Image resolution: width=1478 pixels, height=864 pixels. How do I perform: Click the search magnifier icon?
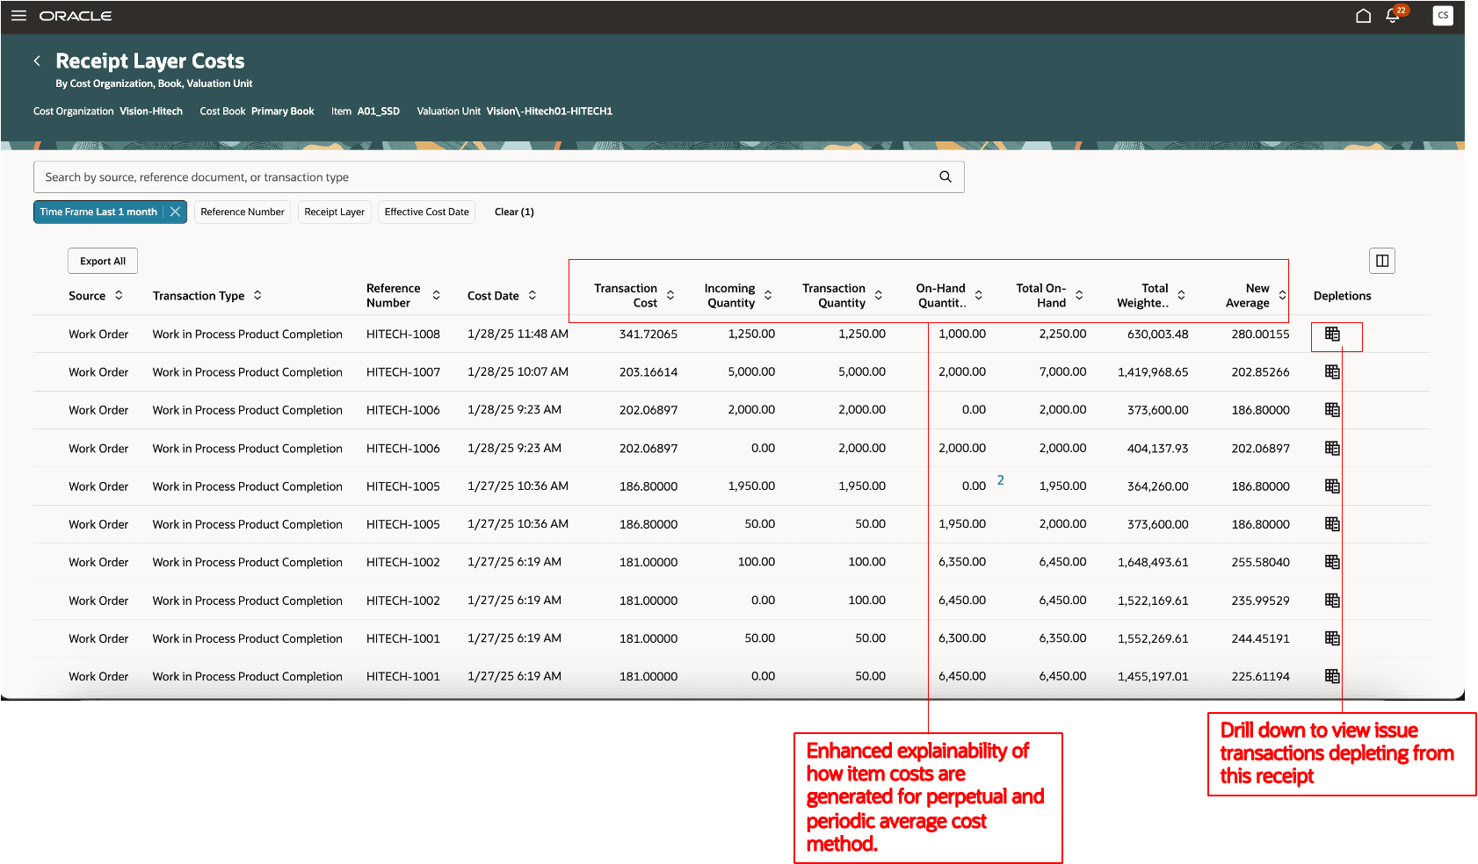(945, 176)
